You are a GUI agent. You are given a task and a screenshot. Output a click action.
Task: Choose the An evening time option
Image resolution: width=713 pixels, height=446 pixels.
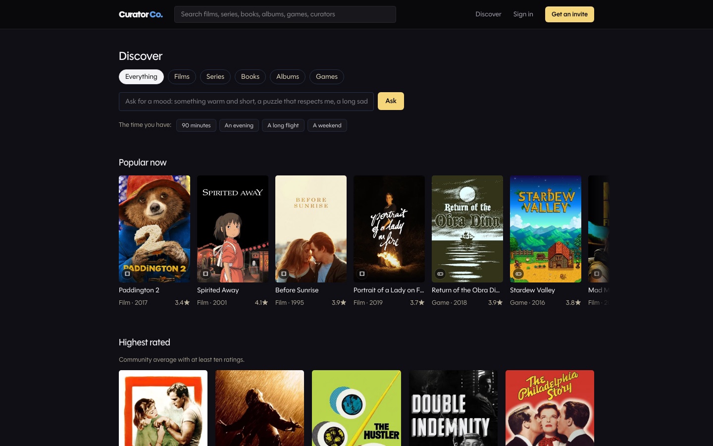pos(239,125)
